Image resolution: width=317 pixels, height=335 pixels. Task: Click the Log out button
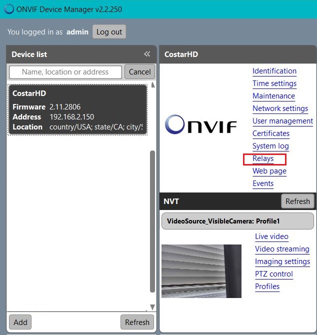click(x=109, y=32)
